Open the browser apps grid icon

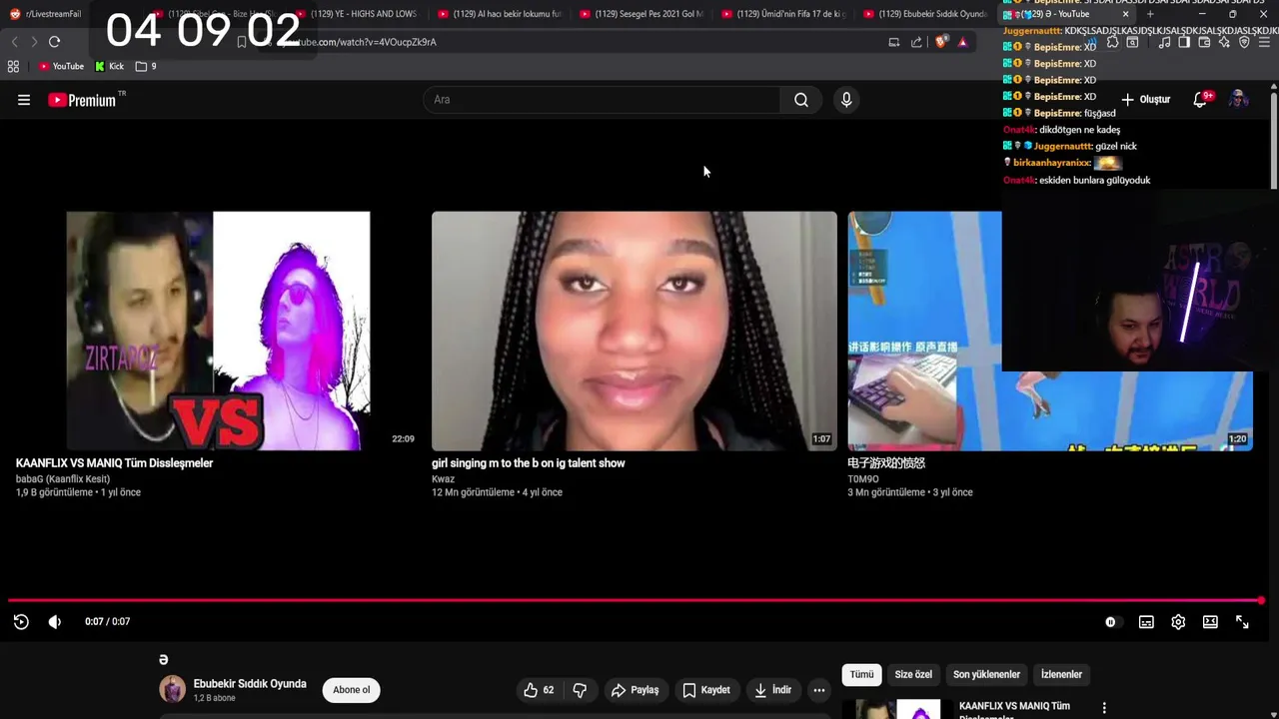click(x=13, y=67)
